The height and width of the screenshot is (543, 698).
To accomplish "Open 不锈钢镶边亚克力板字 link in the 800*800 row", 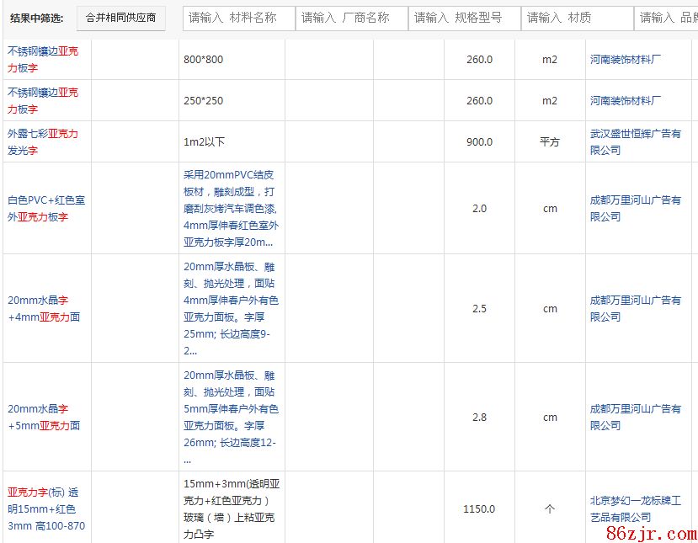I will [x=43, y=59].
